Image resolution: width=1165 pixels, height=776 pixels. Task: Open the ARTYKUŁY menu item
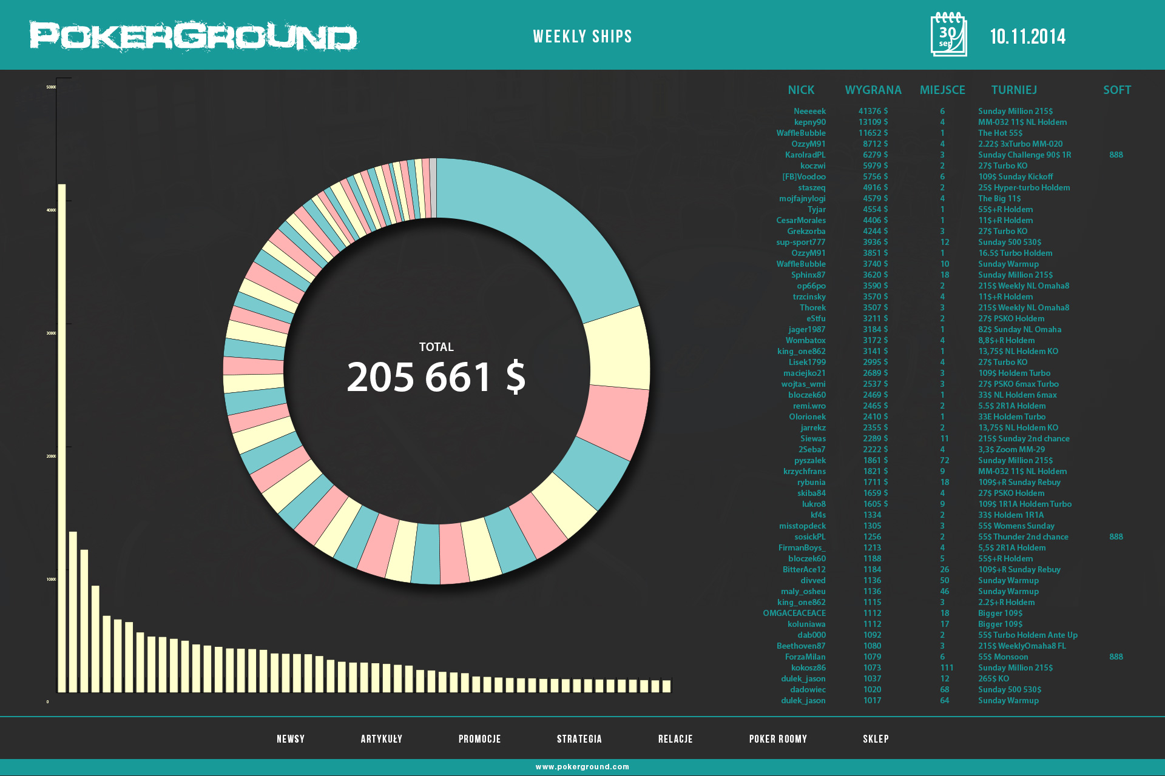pos(381,739)
